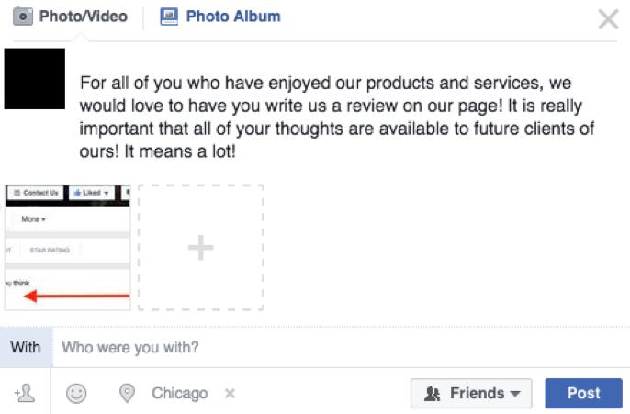Remove the Chicago location tag
Screen dimensions: 630x414
230,394
